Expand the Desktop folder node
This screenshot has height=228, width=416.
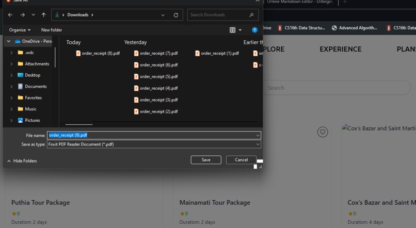tap(11, 75)
